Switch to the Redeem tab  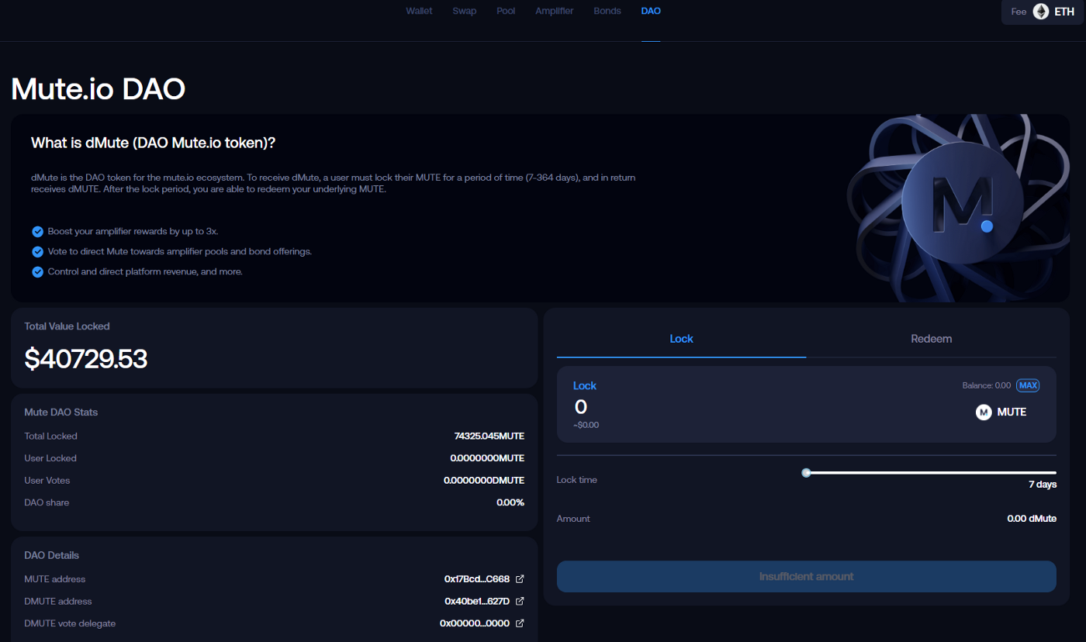tap(931, 339)
